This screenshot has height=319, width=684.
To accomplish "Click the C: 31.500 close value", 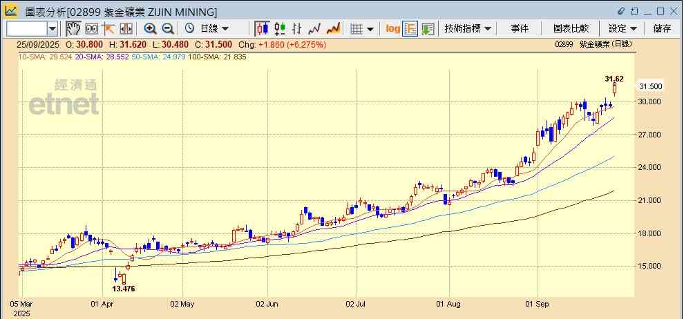I will (x=213, y=44).
